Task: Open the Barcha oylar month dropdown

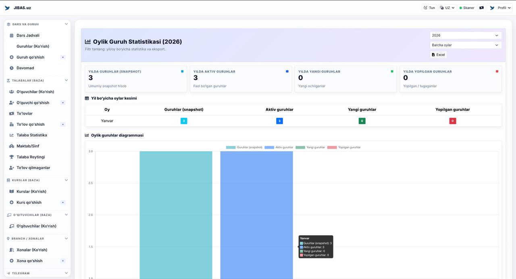Action: 465,45
